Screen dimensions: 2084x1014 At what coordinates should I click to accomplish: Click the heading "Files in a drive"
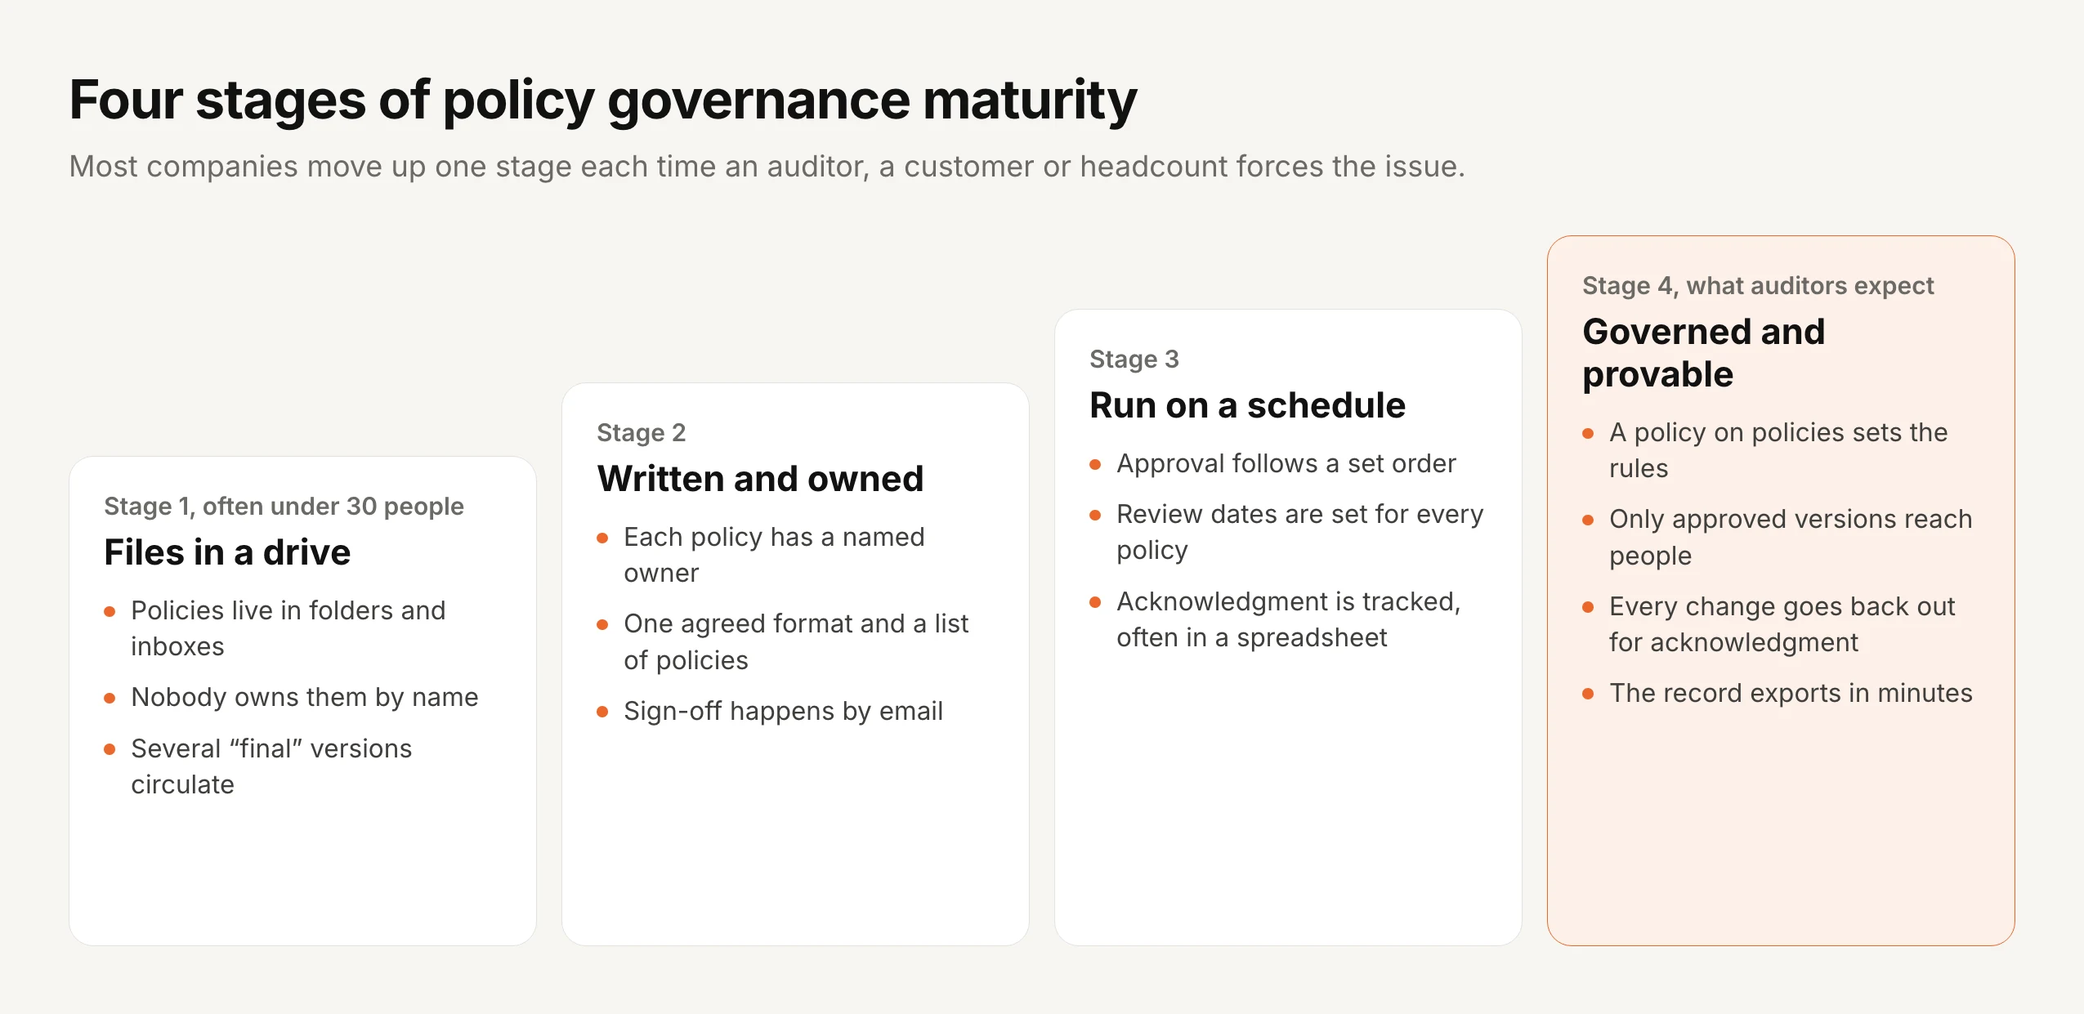click(x=227, y=552)
